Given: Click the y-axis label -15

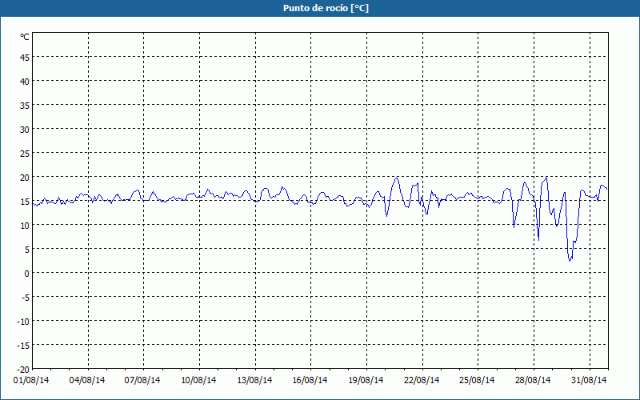Looking at the screenshot, I should tap(23, 346).
